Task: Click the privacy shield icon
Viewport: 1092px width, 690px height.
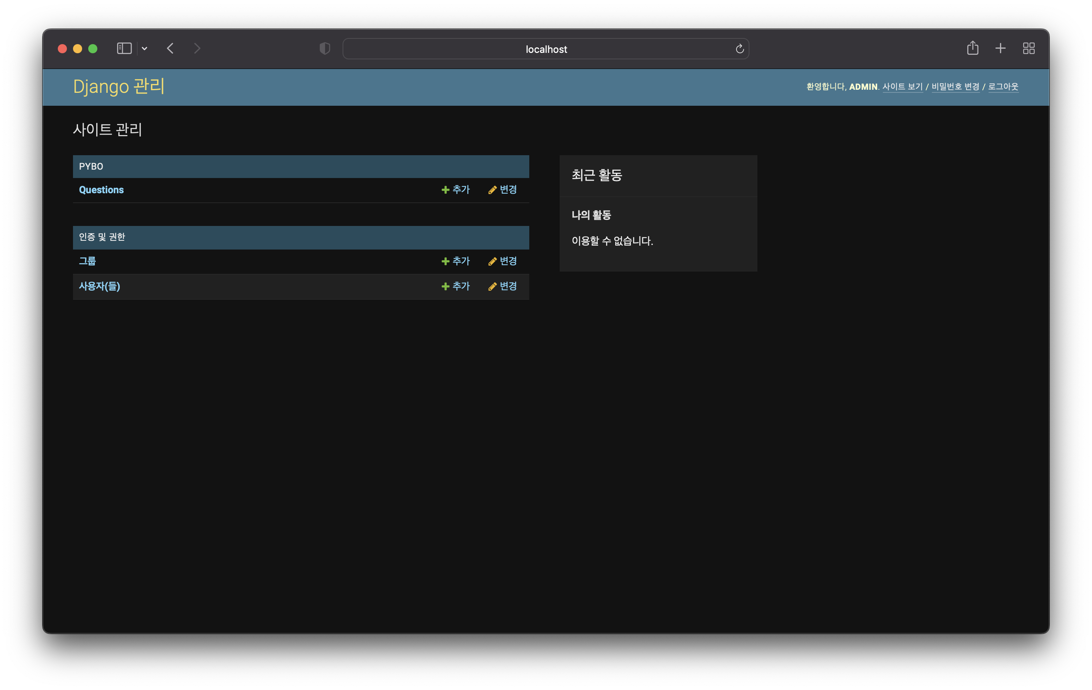Action: pyautogui.click(x=325, y=49)
